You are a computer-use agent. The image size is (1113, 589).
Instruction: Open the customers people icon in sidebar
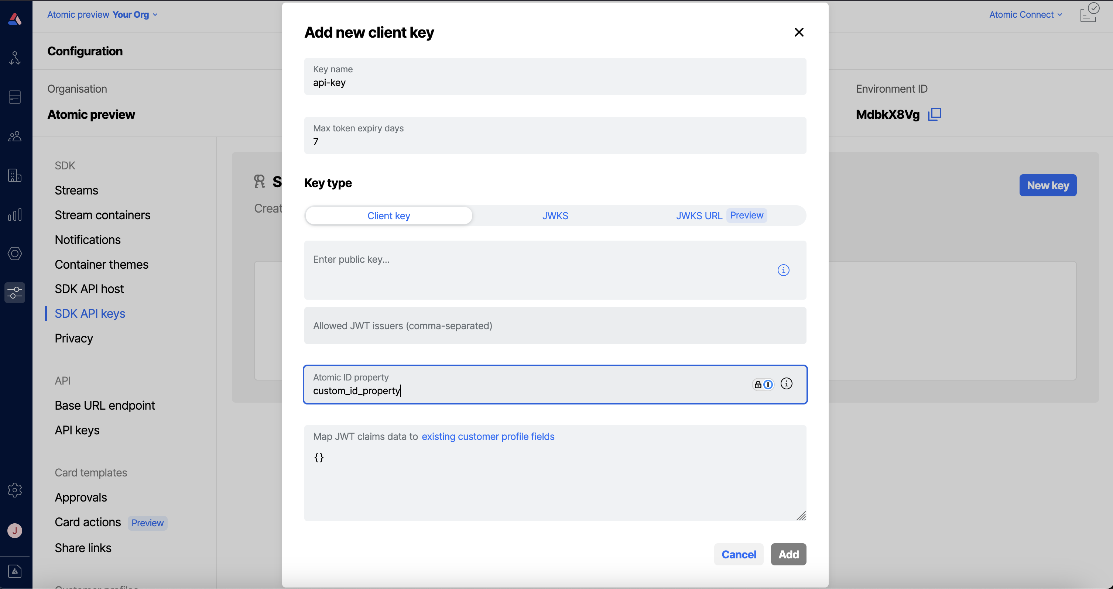coord(15,137)
